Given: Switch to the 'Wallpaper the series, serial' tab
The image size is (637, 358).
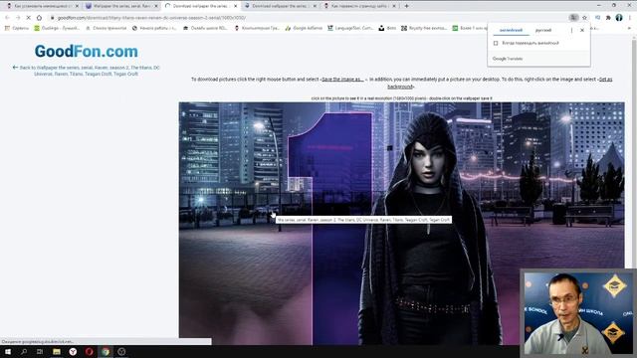Looking at the screenshot, I should point(121,6).
